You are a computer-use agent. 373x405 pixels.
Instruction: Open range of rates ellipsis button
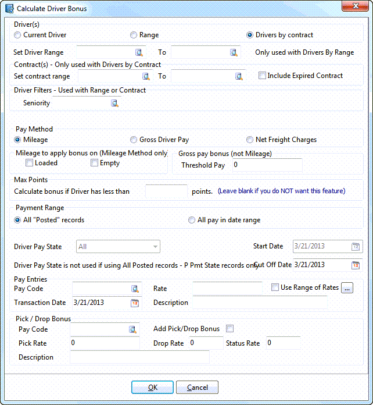347,288
